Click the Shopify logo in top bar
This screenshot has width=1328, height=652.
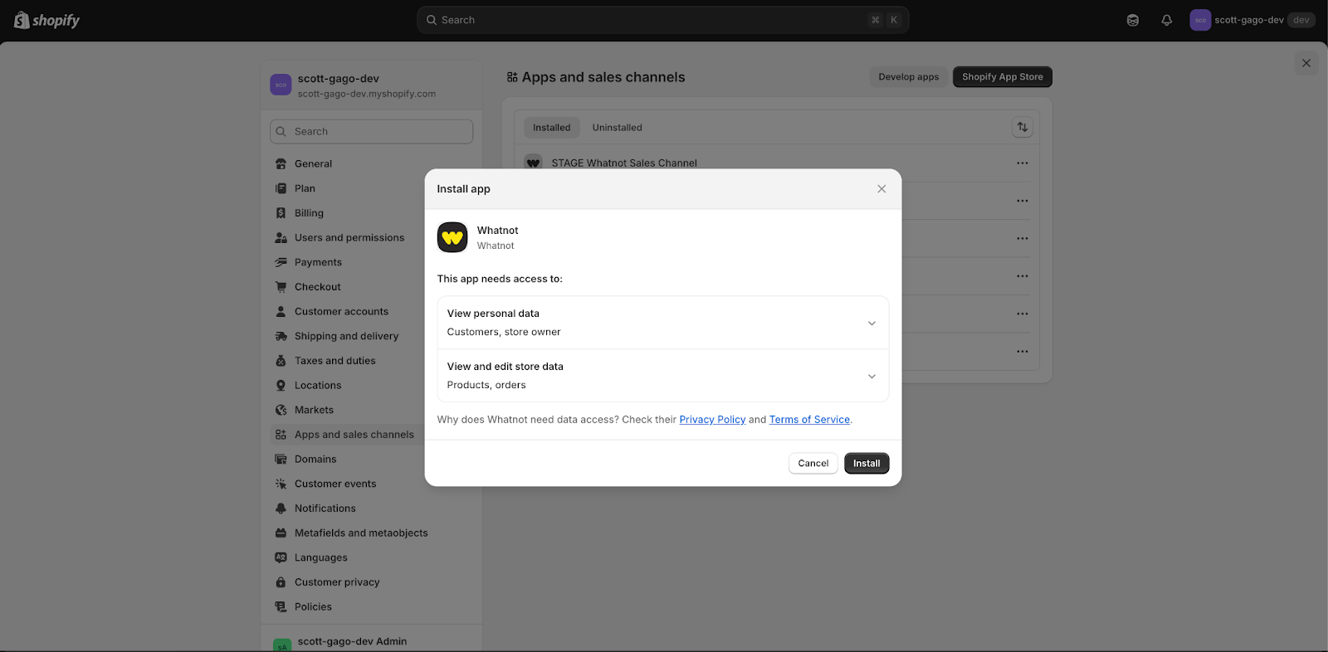47,20
